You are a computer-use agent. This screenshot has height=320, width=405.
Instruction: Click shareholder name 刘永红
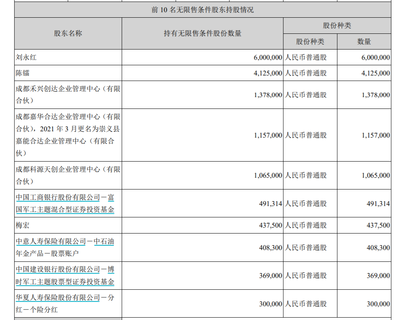(x=26, y=57)
